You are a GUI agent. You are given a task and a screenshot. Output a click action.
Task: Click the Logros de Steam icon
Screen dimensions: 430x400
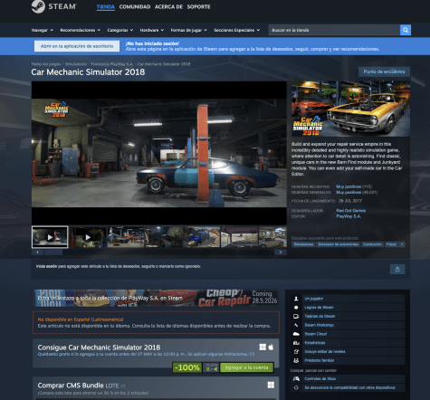pos(296,308)
